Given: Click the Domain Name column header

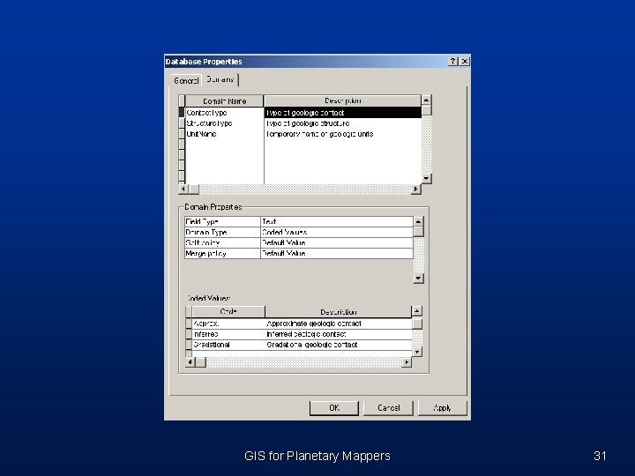Looking at the screenshot, I should [224, 100].
